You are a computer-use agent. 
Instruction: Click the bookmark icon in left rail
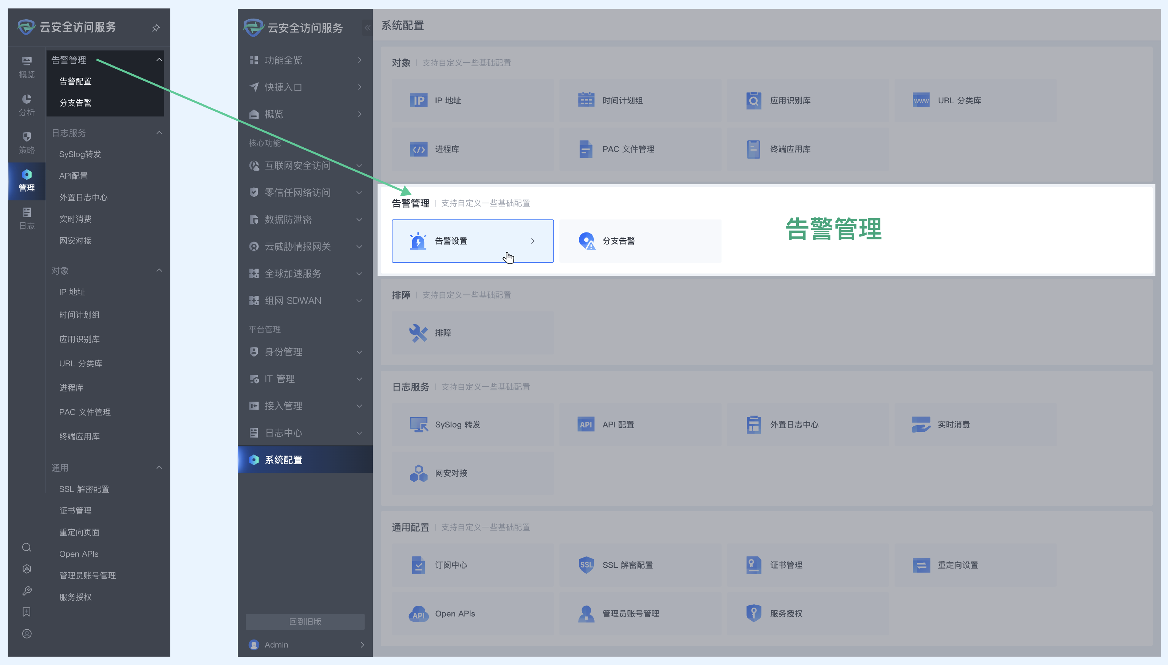coord(27,612)
